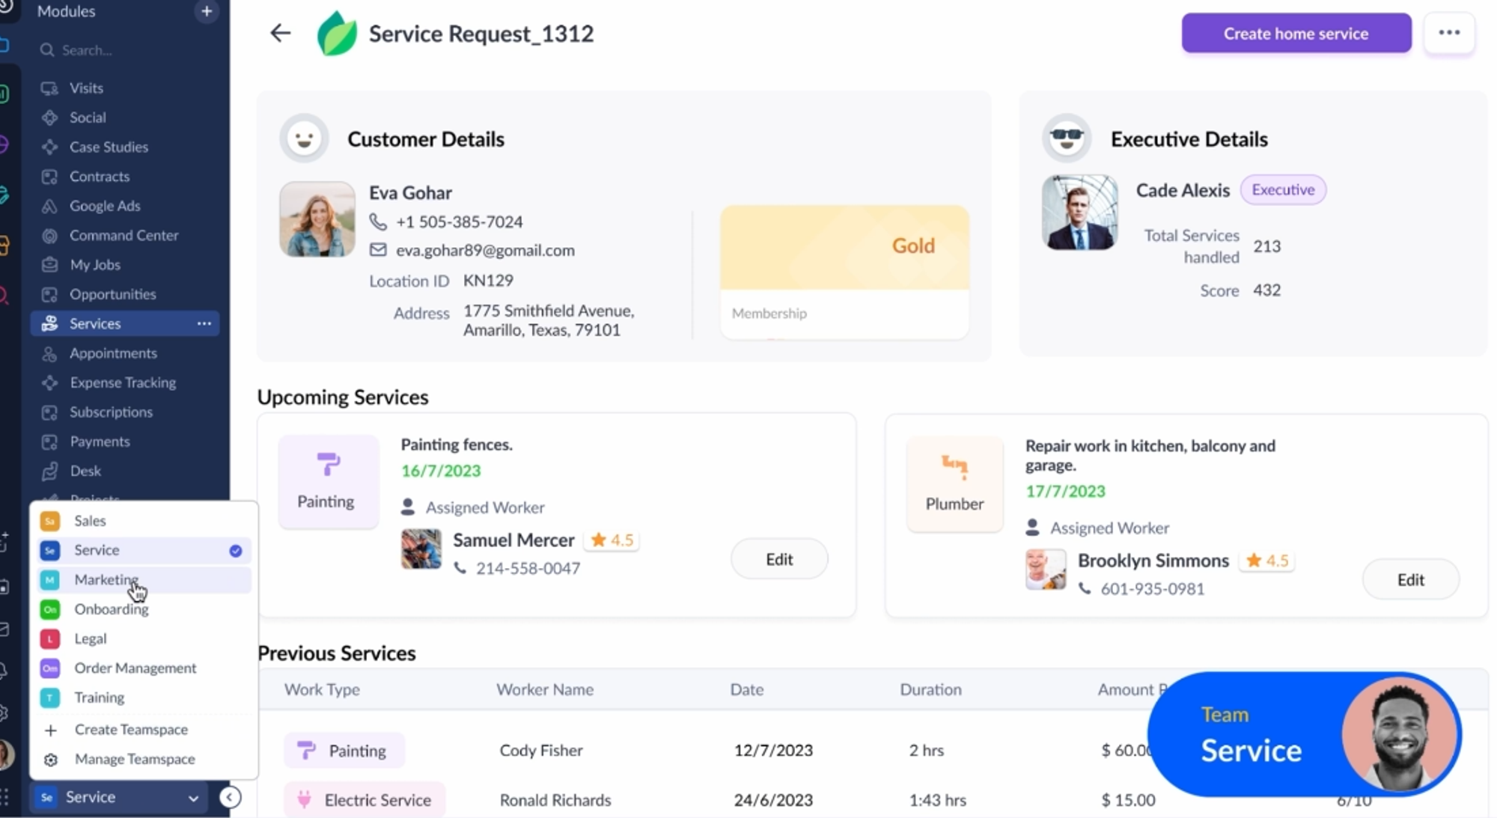Switch to Onboarding teamspace
The height and width of the screenshot is (818, 1497).
144,609
